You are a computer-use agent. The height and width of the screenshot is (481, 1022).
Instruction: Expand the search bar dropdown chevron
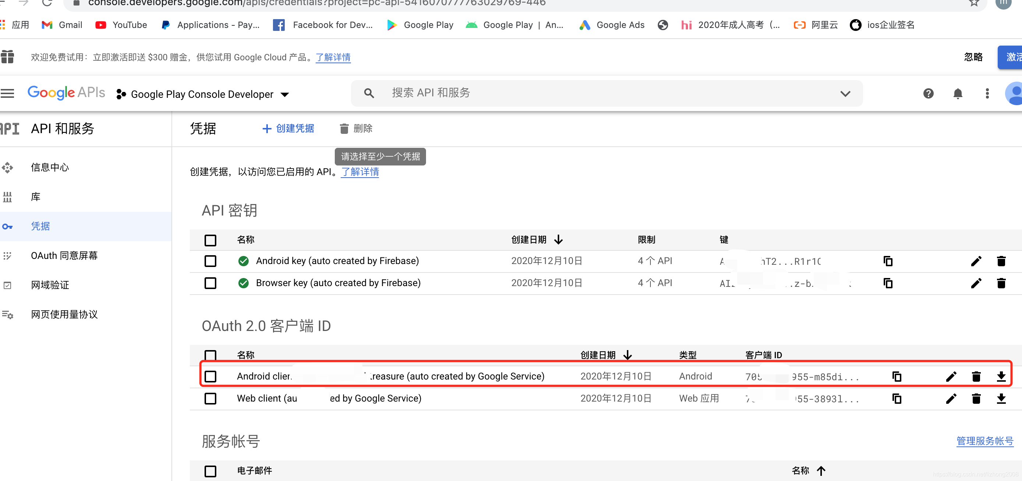click(x=845, y=93)
